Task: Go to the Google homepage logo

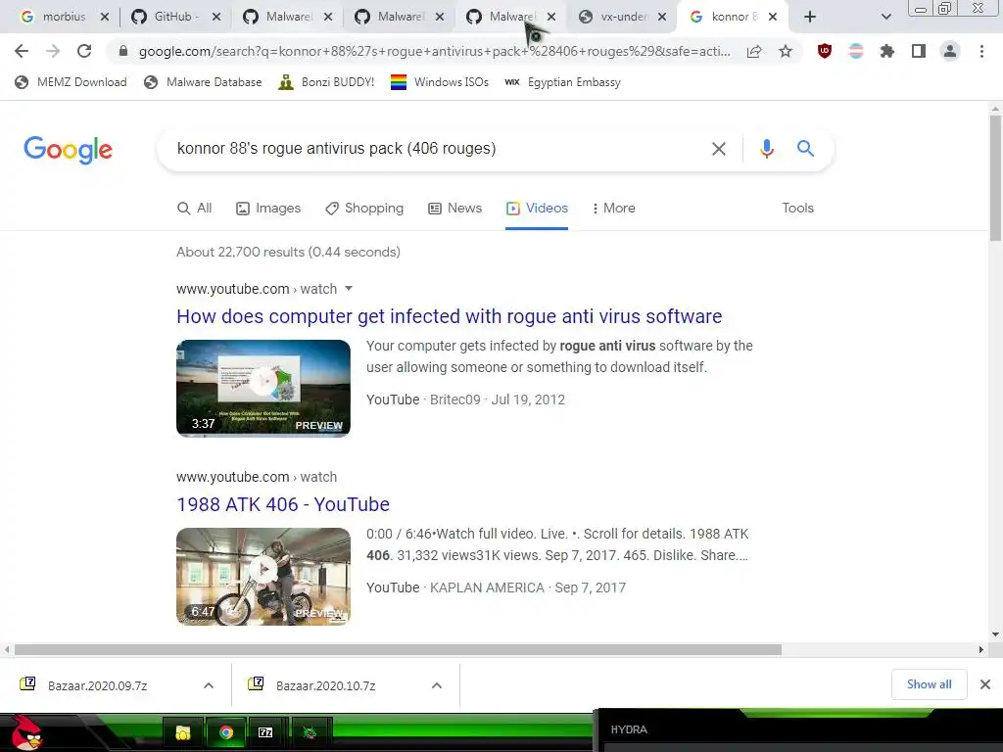Action: tap(68, 150)
